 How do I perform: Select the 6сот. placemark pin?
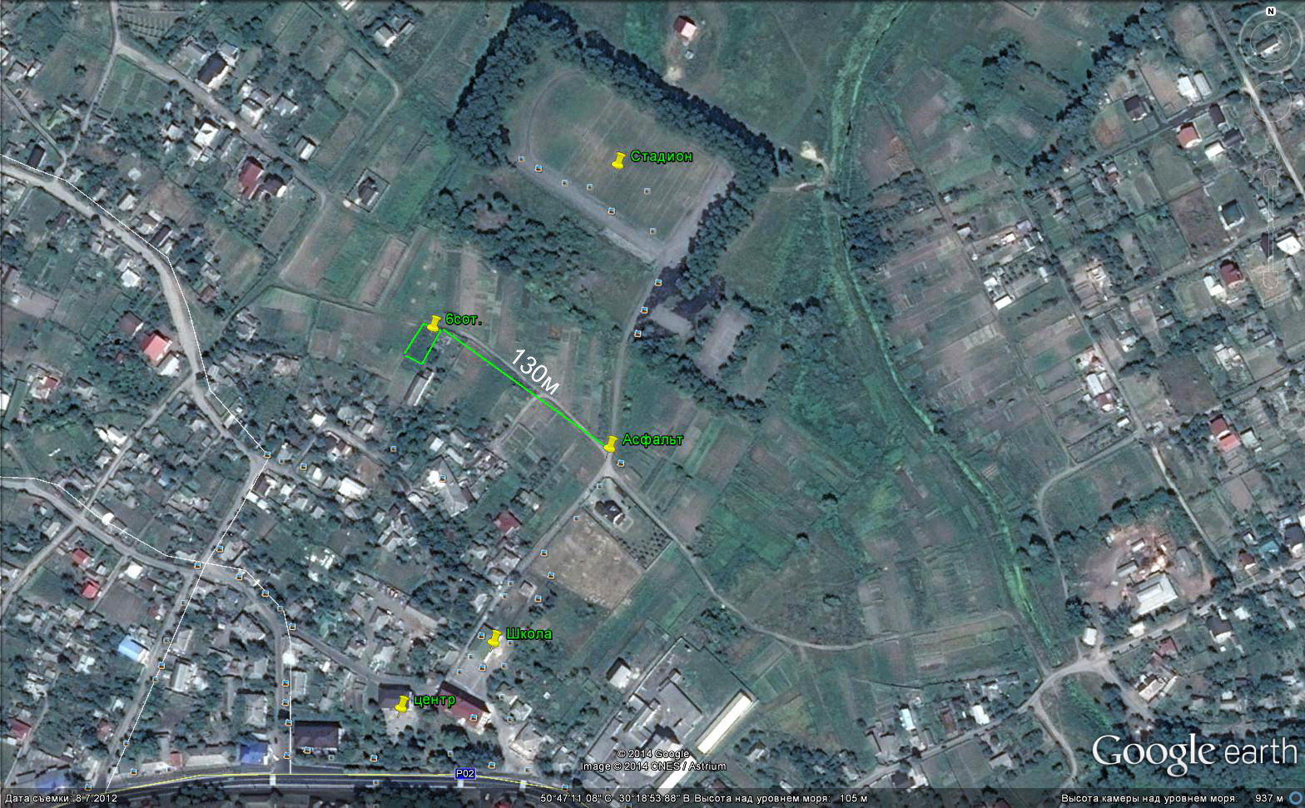point(434,324)
